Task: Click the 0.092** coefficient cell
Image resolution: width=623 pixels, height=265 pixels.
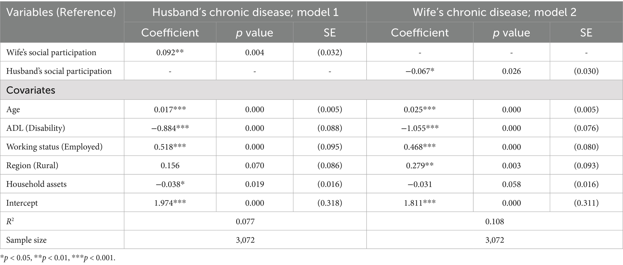Action: 170,53
